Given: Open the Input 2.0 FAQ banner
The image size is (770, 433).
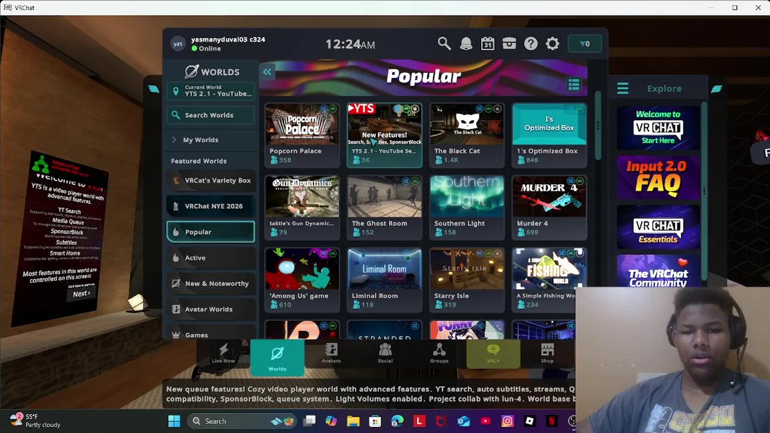Looking at the screenshot, I should pos(658,177).
